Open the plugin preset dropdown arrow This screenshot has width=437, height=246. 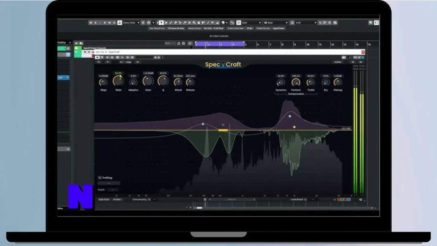coord(162,57)
